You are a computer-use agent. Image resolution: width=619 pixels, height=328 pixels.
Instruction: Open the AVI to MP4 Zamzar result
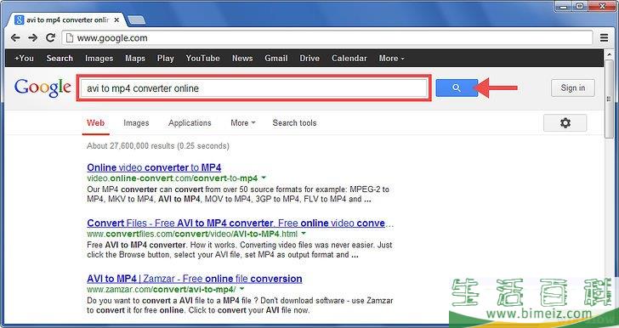point(195,279)
